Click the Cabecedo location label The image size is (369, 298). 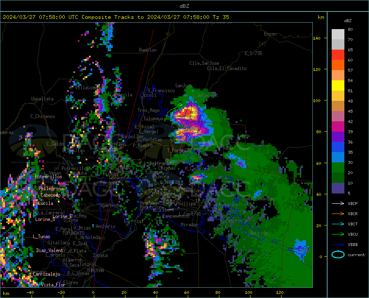click(50, 195)
